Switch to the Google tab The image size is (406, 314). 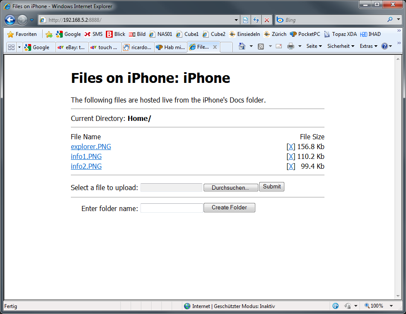coord(39,47)
